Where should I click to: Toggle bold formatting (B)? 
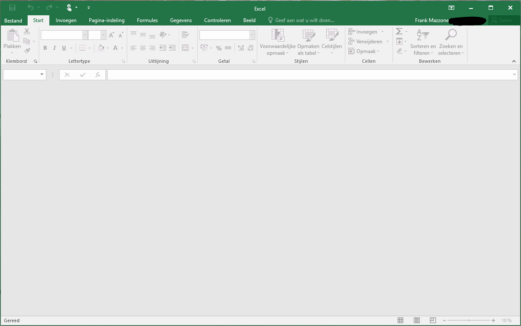coord(45,48)
